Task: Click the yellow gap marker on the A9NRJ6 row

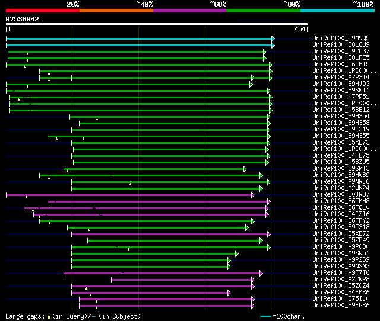Action: 131,184
